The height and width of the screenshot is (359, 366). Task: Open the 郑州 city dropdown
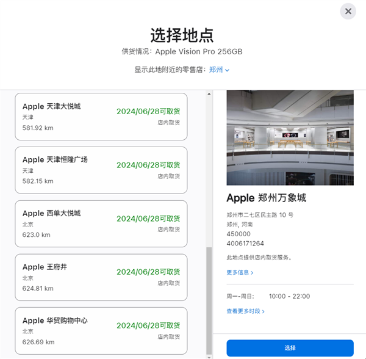point(219,70)
